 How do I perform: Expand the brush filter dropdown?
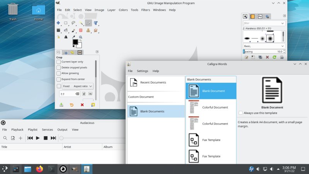(283, 23)
